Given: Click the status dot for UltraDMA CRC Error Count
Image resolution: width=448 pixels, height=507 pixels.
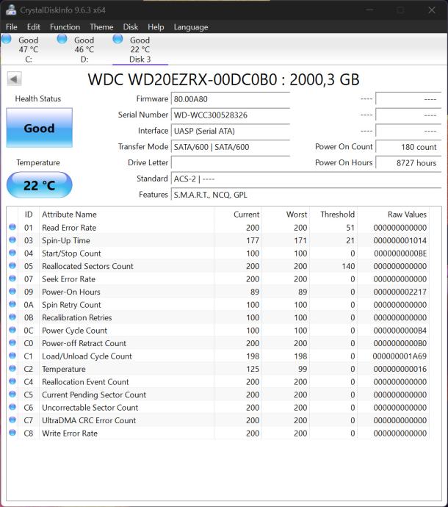Looking at the screenshot, I should 12,420.
